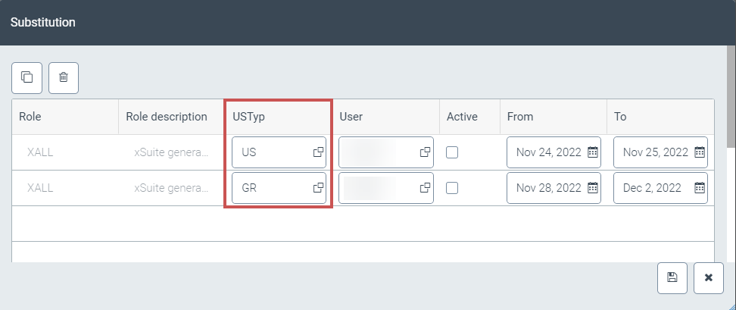Enable the Active checkbox in first row
Image resolution: width=736 pixels, height=310 pixels.
[x=452, y=152]
